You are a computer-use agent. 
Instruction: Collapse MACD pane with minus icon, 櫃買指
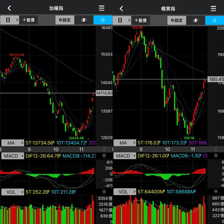216,156
